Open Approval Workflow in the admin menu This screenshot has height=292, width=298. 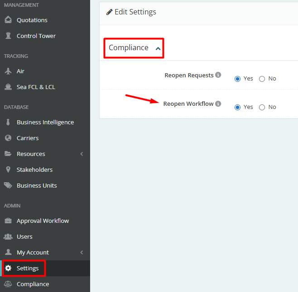pos(43,221)
